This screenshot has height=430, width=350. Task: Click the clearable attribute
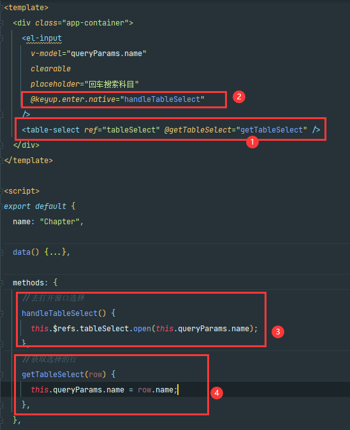50,69
